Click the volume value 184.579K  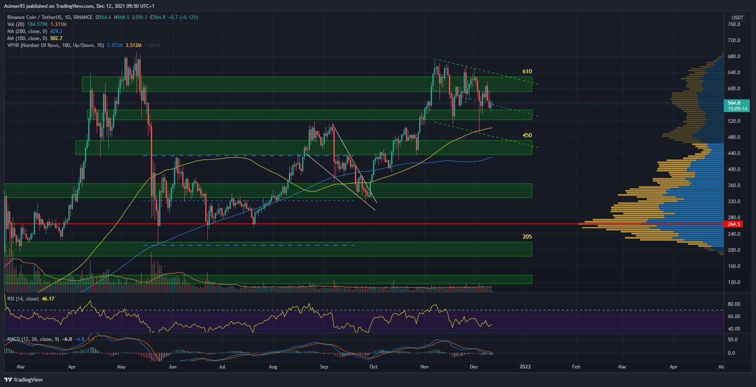[x=38, y=24]
